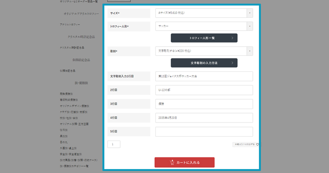Open 似顔絵記念品 sidebar link
Image resolution: width=329 pixels, height=173 pixels.
tap(68, 71)
